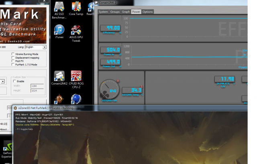257x164 pixels.
Task: Toggle Displacement mapping option
Action: click(13, 57)
